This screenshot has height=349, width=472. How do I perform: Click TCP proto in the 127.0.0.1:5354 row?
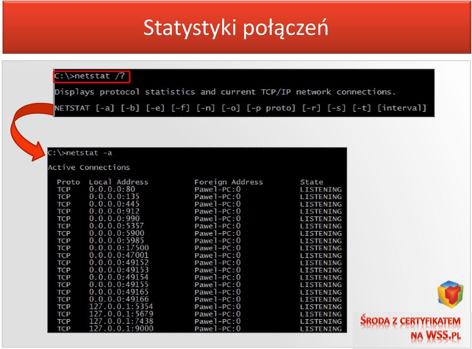tap(64, 307)
